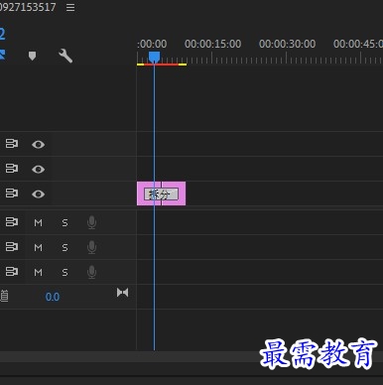
Task: Click the ruler at the 00:00:45 mark
Action: coord(358,44)
